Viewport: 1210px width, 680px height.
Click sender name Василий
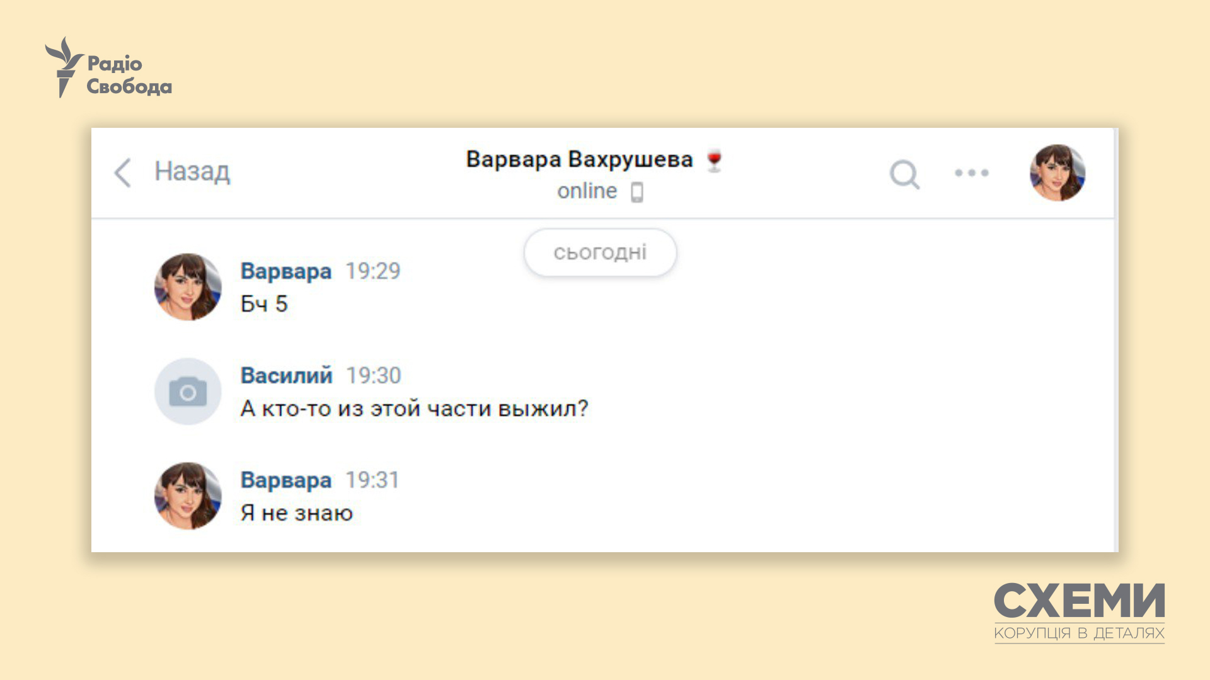point(286,376)
